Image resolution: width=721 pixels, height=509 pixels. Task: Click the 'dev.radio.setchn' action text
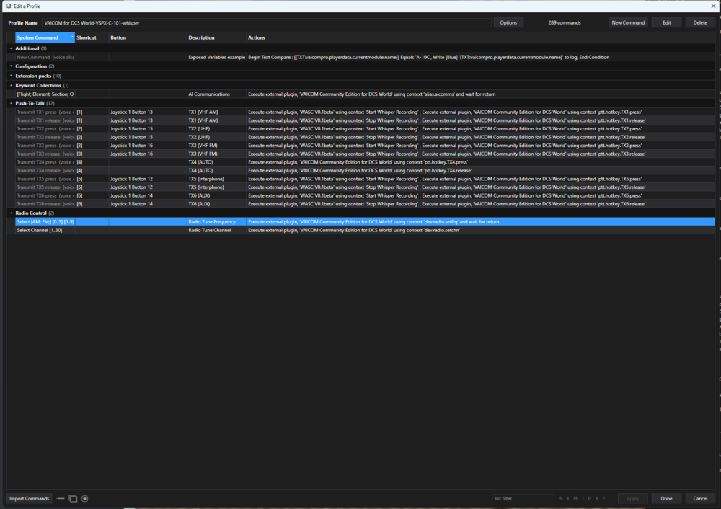(440, 231)
